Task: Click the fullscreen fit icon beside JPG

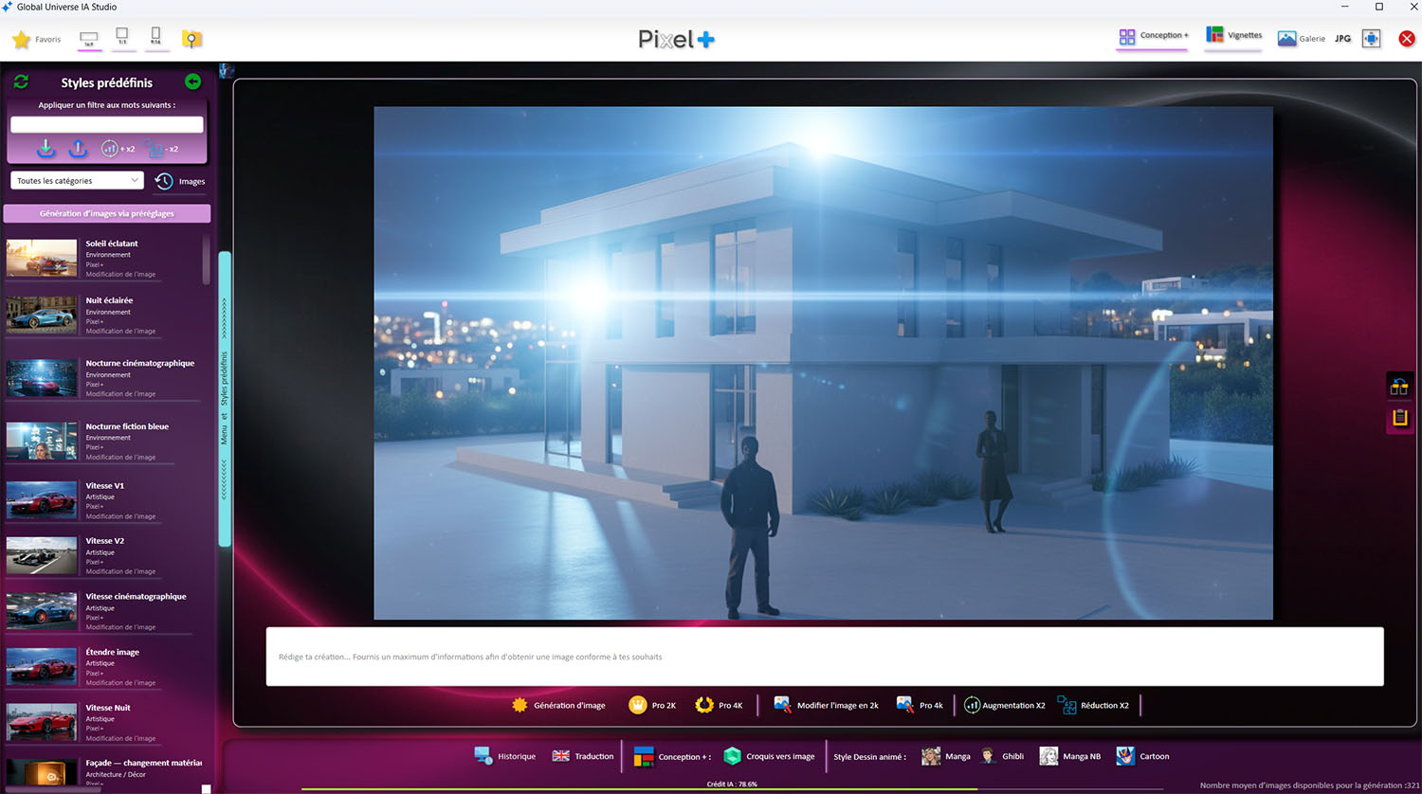Action: tap(1371, 39)
